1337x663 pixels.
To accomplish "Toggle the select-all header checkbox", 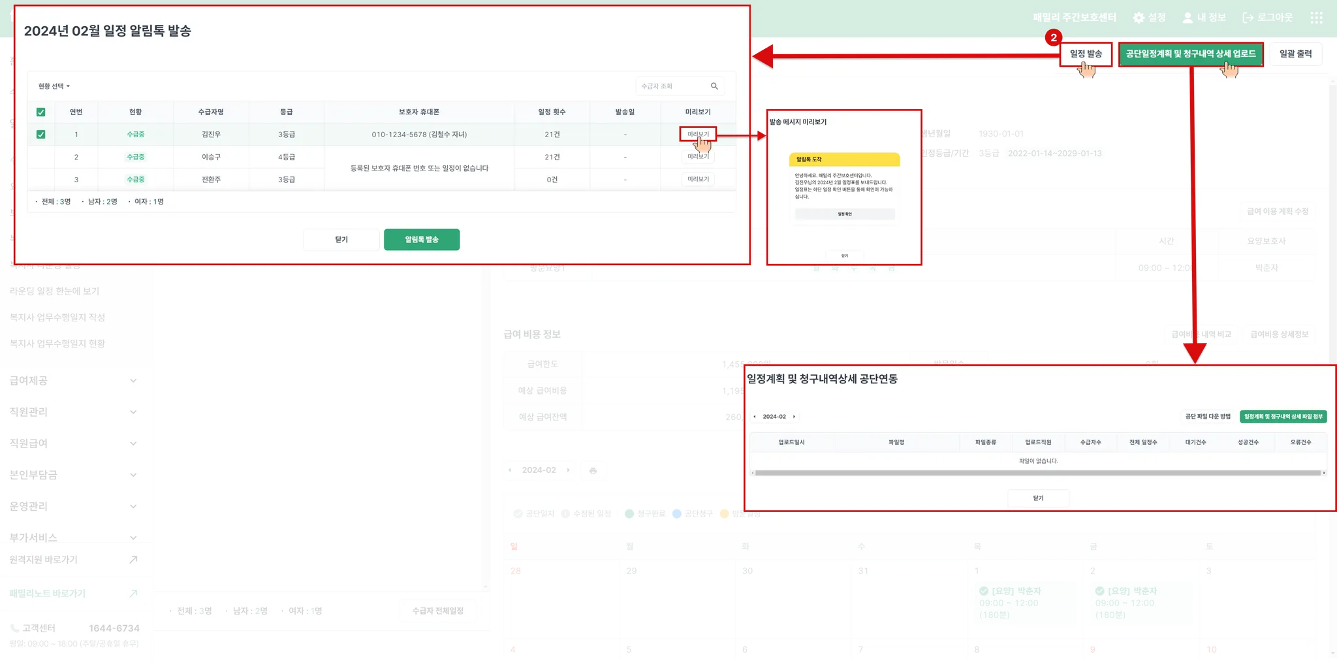I will (41, 112).
